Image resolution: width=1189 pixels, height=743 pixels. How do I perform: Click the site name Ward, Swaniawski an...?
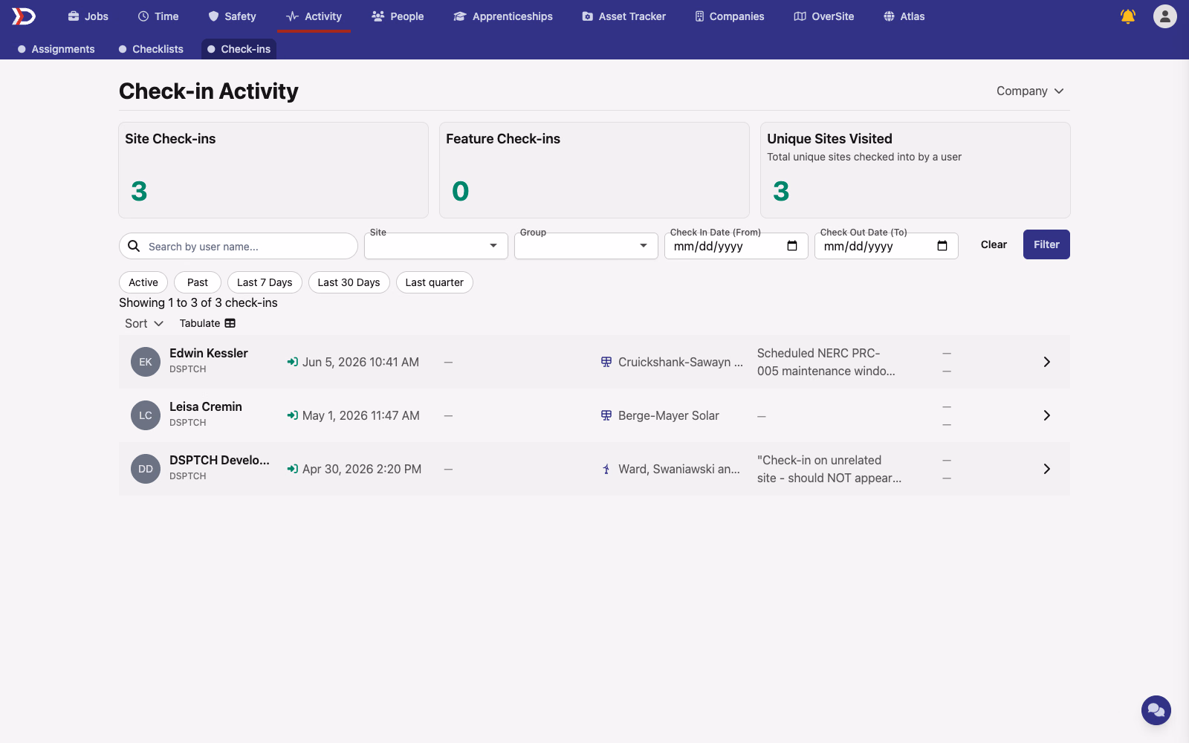coord(679,469)
